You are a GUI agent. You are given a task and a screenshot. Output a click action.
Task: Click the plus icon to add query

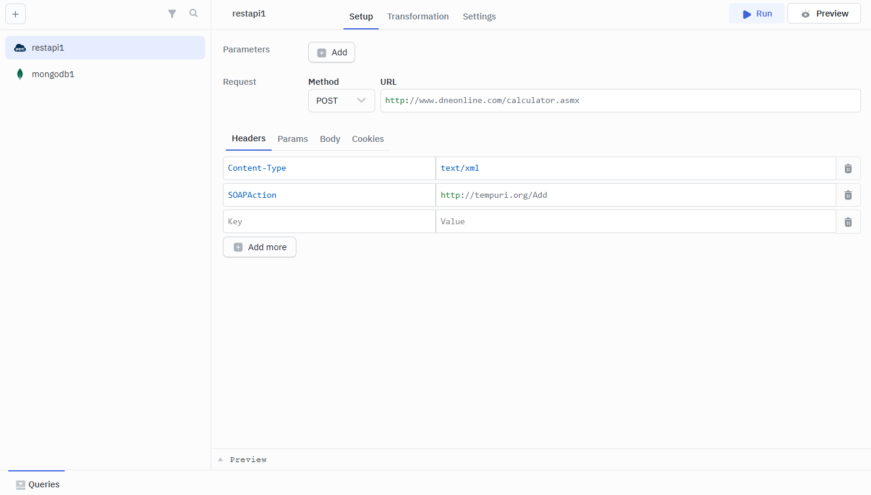[x=15, y=14]
